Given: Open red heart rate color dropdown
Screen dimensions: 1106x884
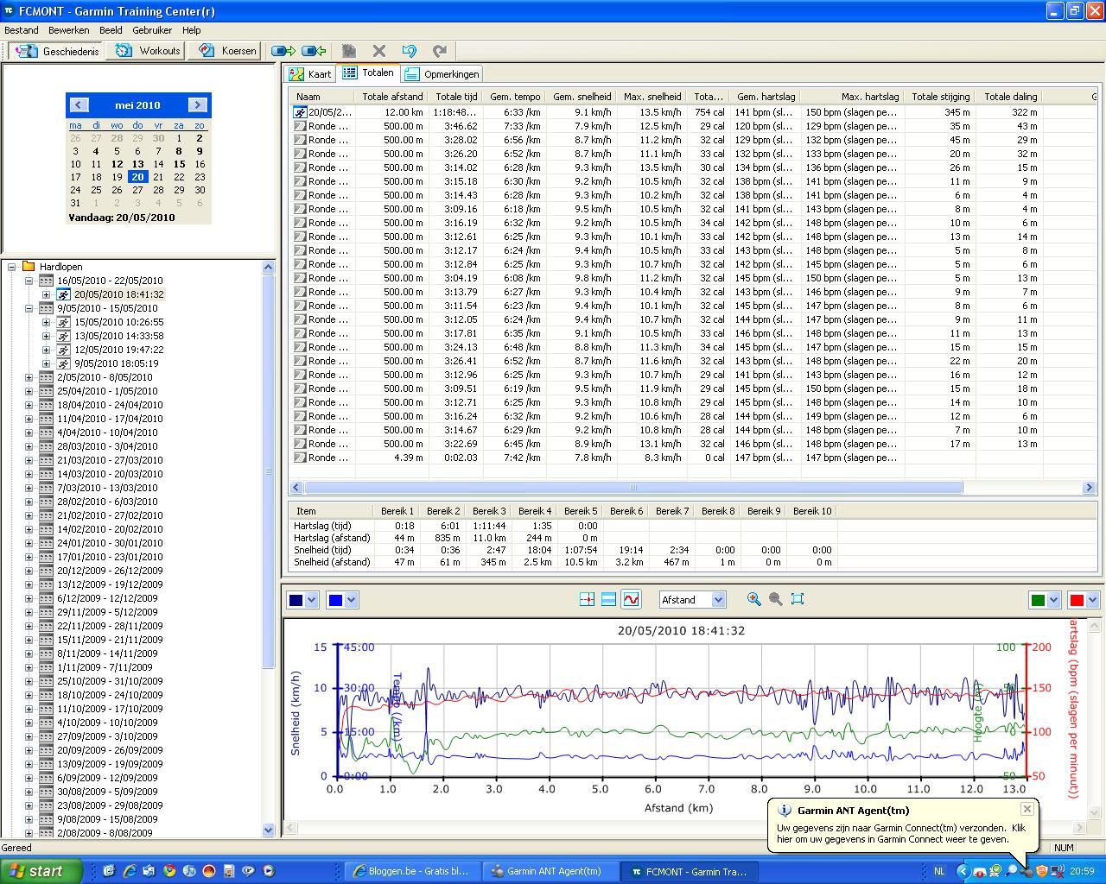Looking at the screenshot, I should click(x=1092, y=600).
